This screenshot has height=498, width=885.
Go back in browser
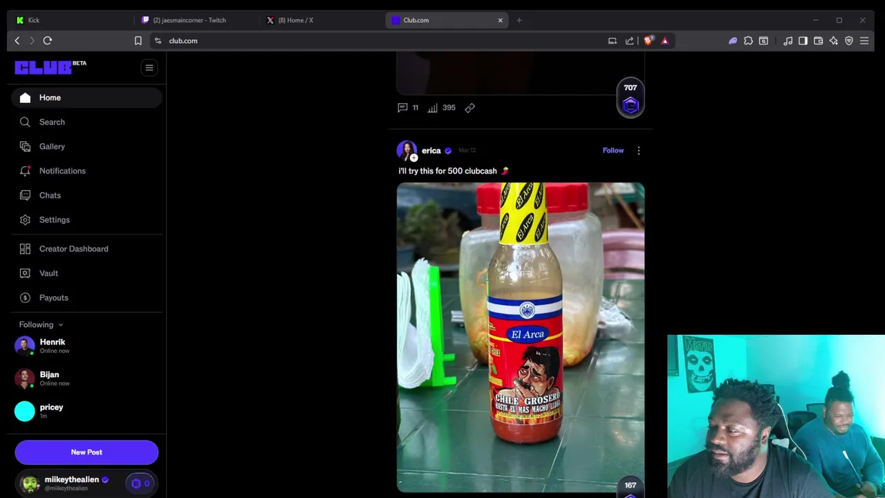coord(17,41)
